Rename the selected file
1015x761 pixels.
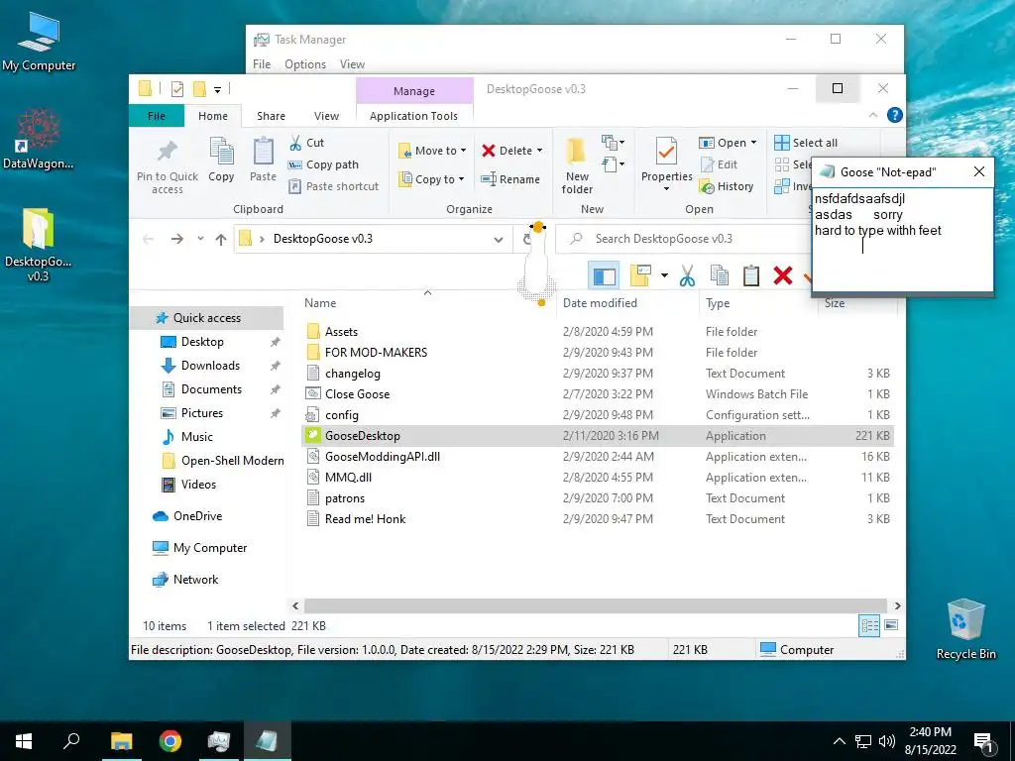510,179
